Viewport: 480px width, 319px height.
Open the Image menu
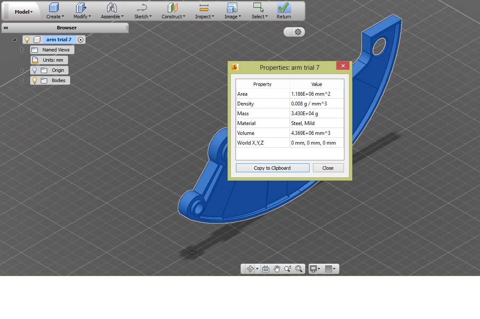pyautogui.click(x=232, y=11)
